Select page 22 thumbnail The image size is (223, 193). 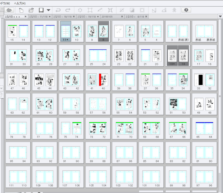point(130,56)
